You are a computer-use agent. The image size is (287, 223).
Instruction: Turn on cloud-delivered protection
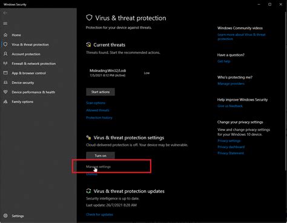(x=101, y=156)
